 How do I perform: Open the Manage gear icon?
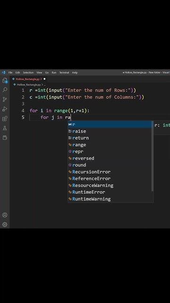point(5,224)
